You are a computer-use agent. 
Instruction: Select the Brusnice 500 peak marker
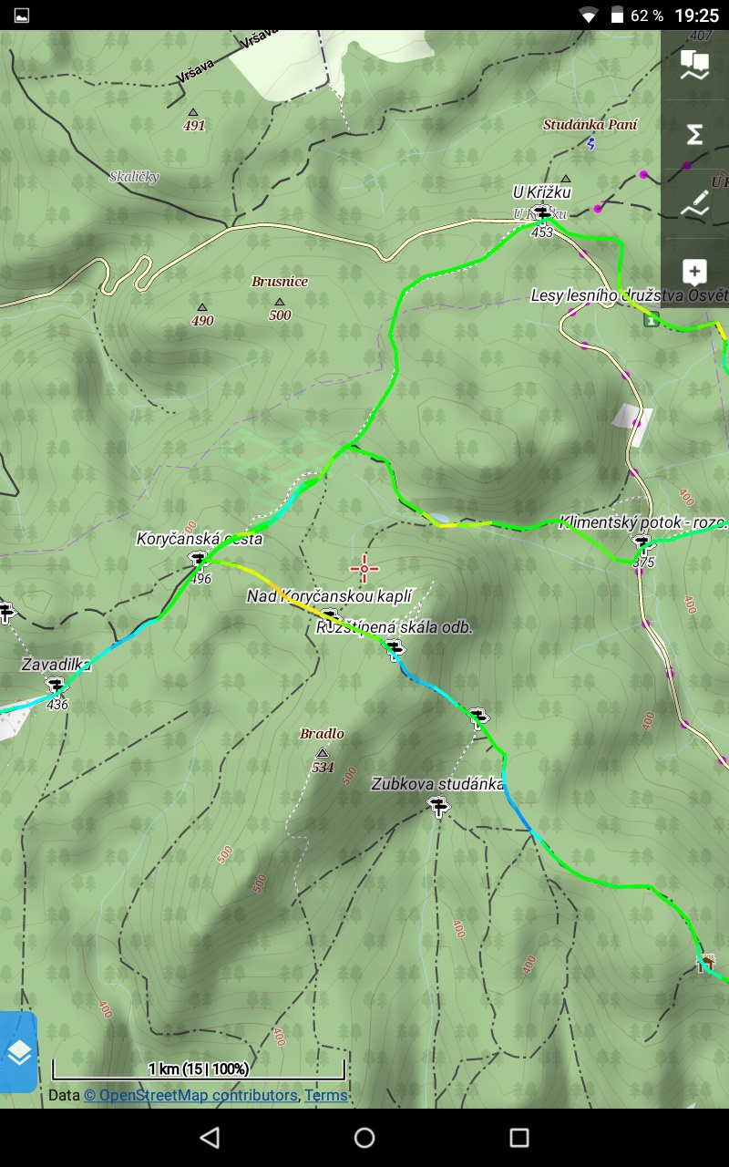point(280,302)
